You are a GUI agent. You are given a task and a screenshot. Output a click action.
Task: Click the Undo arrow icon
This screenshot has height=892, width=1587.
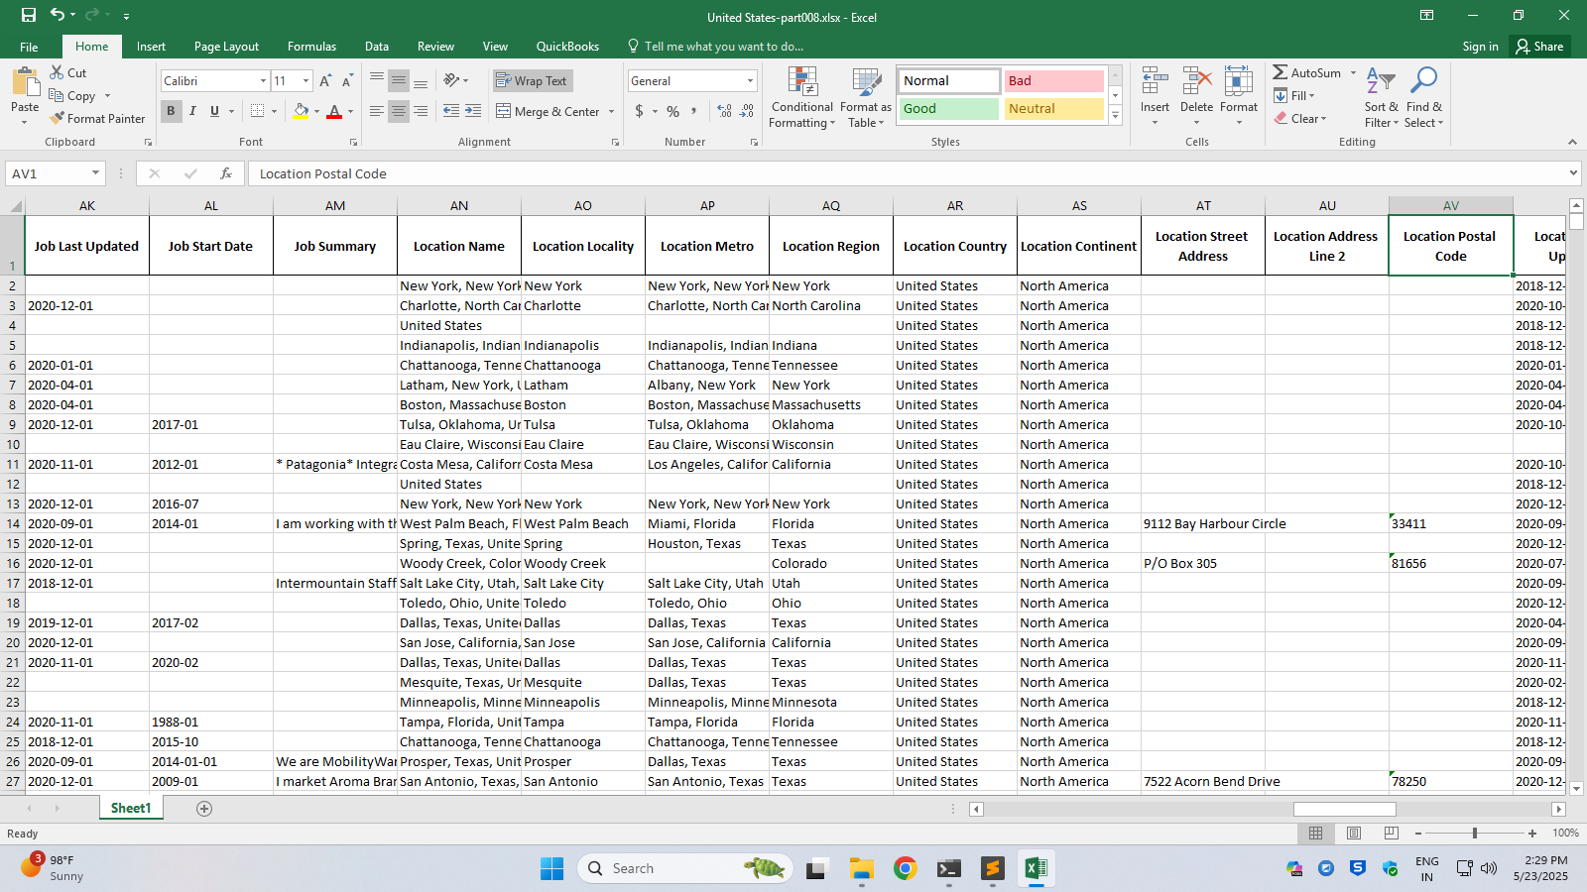click(x=58, y=15)
